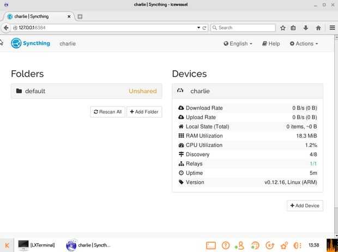Click the Uptime value 5m
This screenshot has height=252, width=338.
pos(313,173)
